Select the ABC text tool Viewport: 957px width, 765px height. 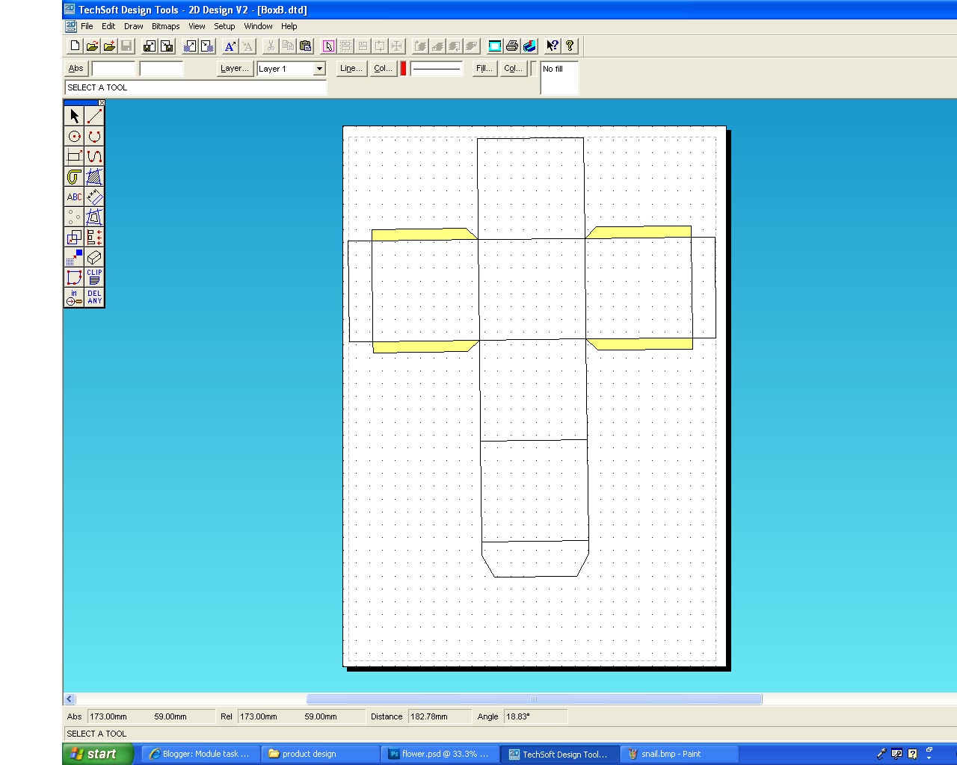[74, 196]
